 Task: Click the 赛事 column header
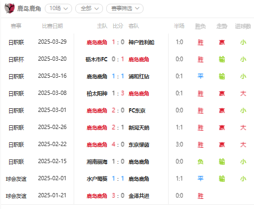point(16,26)
